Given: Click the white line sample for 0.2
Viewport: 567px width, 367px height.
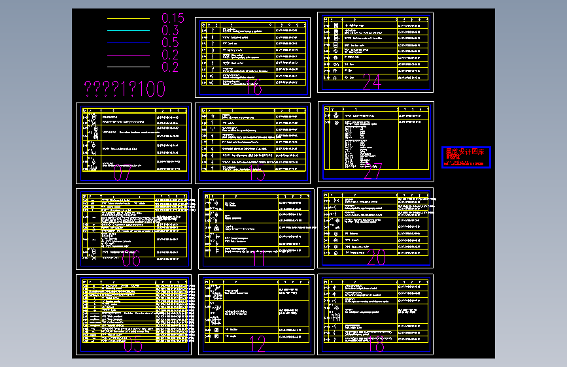Looking at the screenshot, I should tap(128, 67).
